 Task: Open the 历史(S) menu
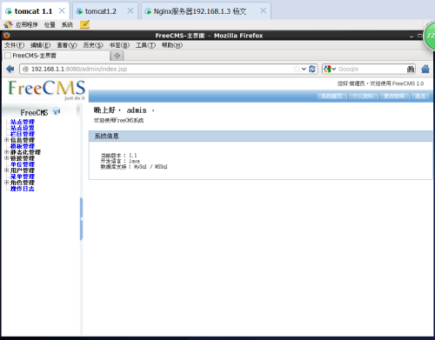click(x=93, y=45)
